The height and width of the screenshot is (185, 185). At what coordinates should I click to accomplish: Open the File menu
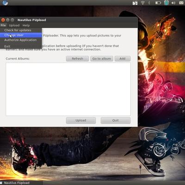[3, 25]
